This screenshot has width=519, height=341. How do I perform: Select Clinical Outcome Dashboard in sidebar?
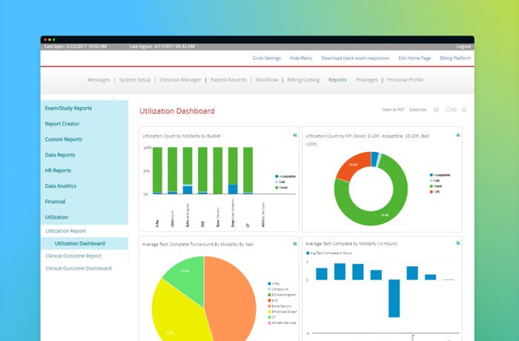click(78, 268)
